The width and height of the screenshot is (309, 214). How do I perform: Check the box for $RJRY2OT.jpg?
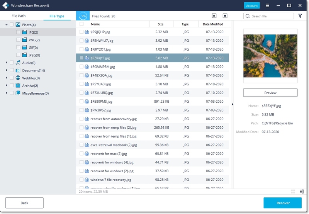point(81,49)
